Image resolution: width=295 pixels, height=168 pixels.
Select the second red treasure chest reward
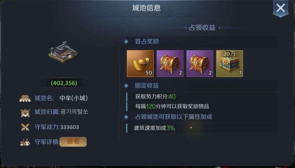click(x=200, y=63)
